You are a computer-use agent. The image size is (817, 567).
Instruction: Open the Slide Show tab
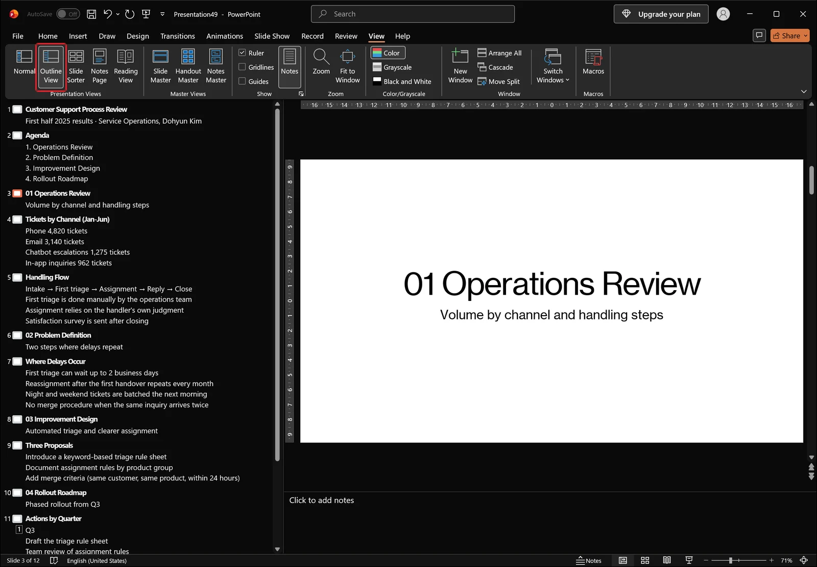272,36
